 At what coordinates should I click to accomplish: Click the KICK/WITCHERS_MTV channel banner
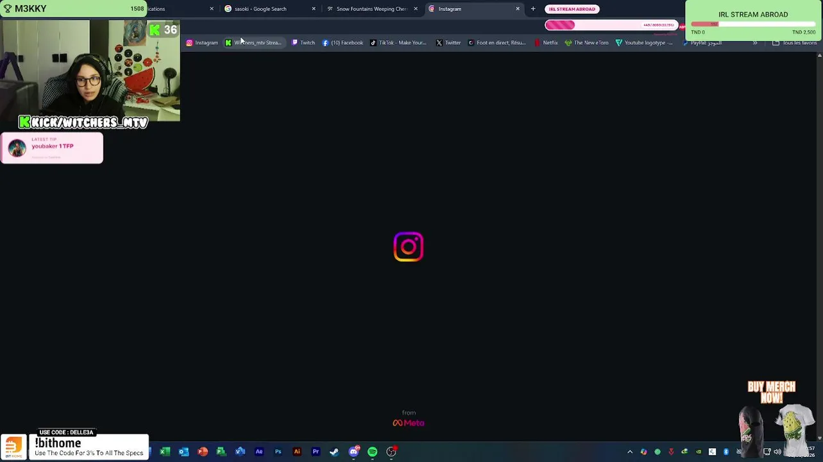coord(83,123)
